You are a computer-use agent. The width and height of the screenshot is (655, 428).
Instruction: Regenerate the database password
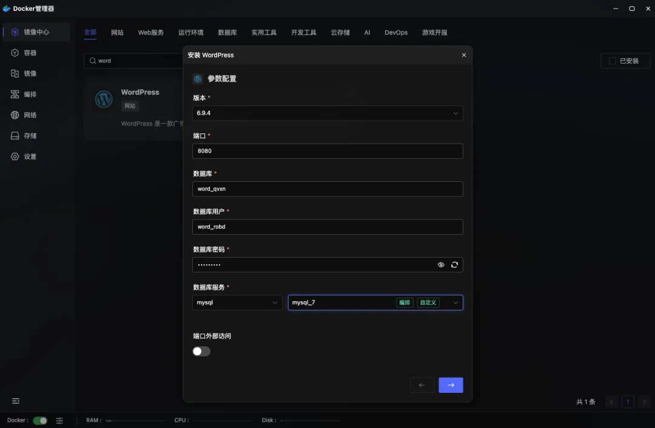(454, 265)
